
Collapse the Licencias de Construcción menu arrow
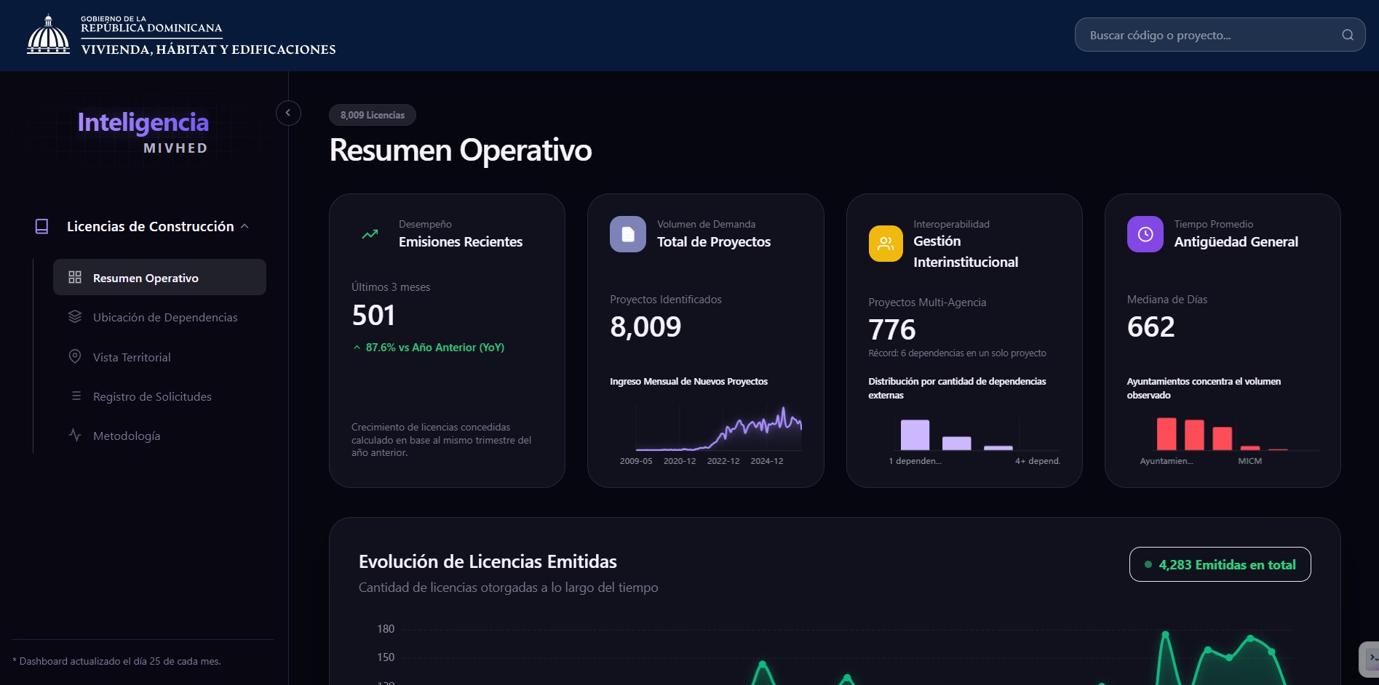coord(245,226)
